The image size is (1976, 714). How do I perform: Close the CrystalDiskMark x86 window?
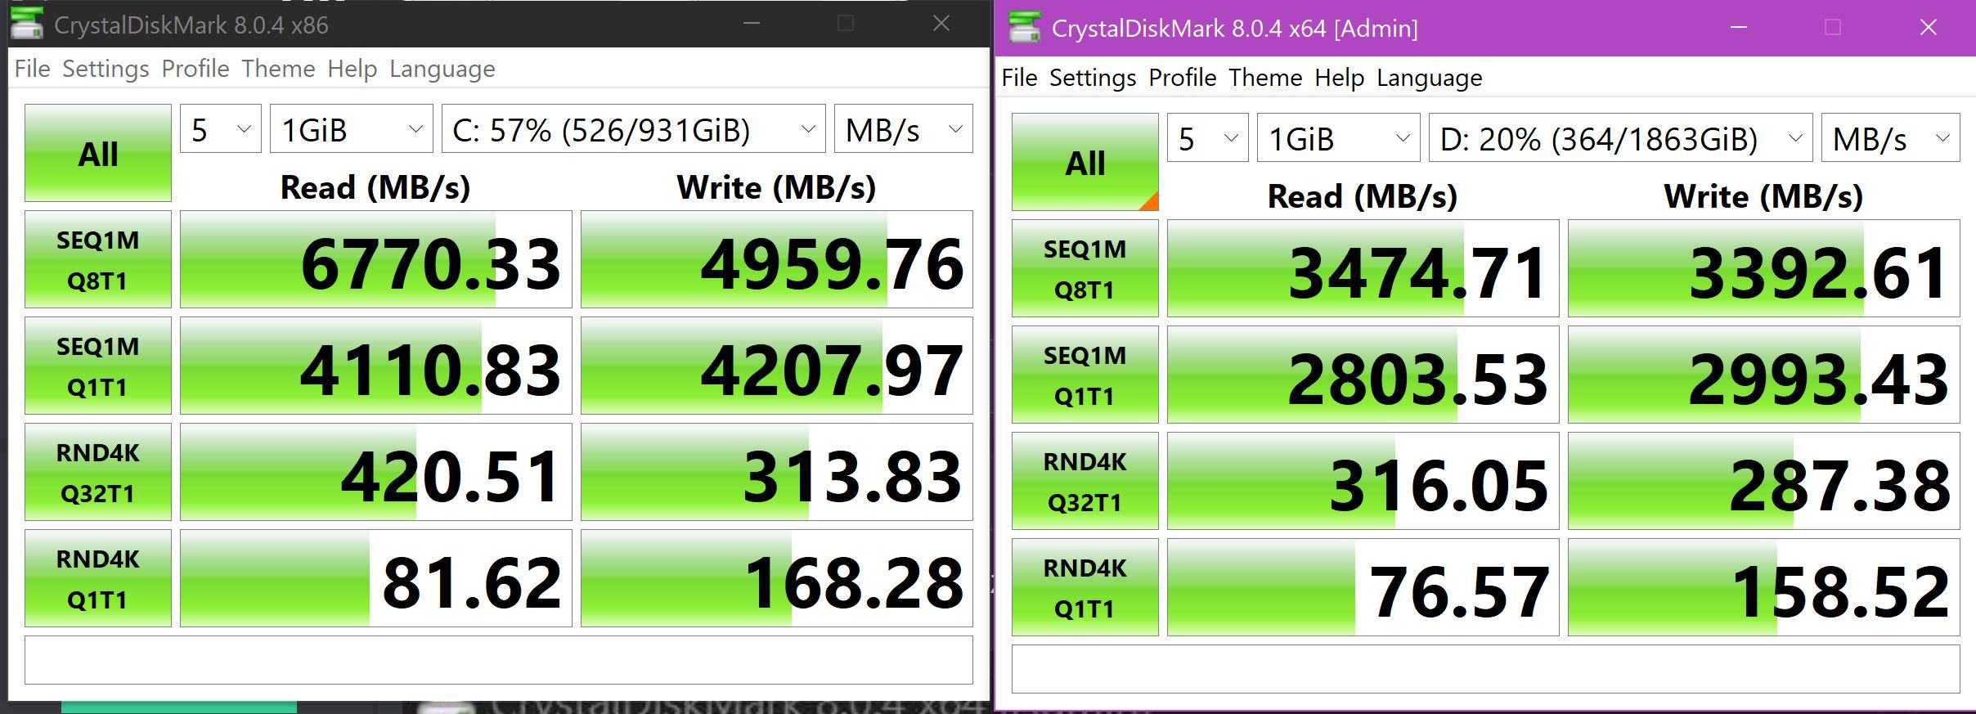click(941, 24)
